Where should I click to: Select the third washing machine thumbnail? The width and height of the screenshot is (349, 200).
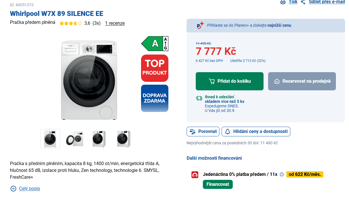pyautogui.click(x=99, y=139)
